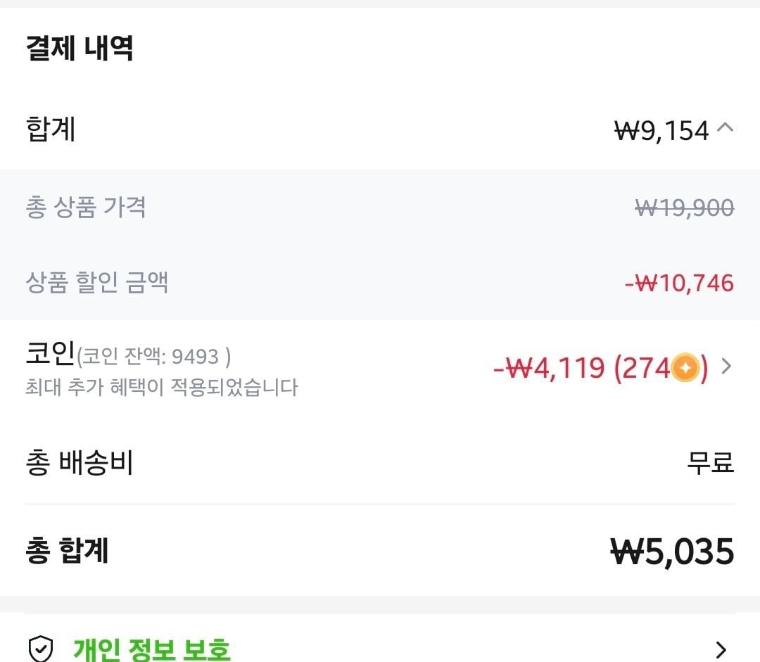
Task: Click the coin balance text 9493
Action: click(x=195, y=357)
